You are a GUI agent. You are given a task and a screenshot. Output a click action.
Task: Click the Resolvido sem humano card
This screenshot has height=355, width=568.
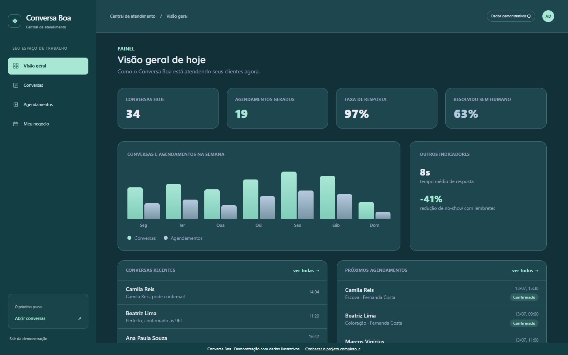[x=496, y=108]
